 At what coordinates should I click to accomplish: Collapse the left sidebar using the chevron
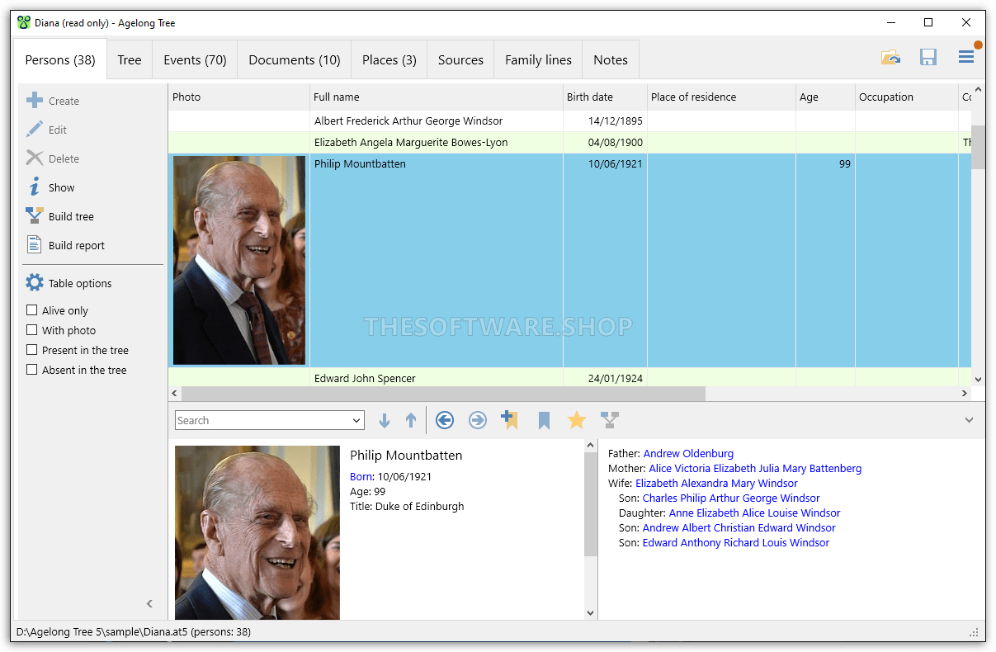149,603
